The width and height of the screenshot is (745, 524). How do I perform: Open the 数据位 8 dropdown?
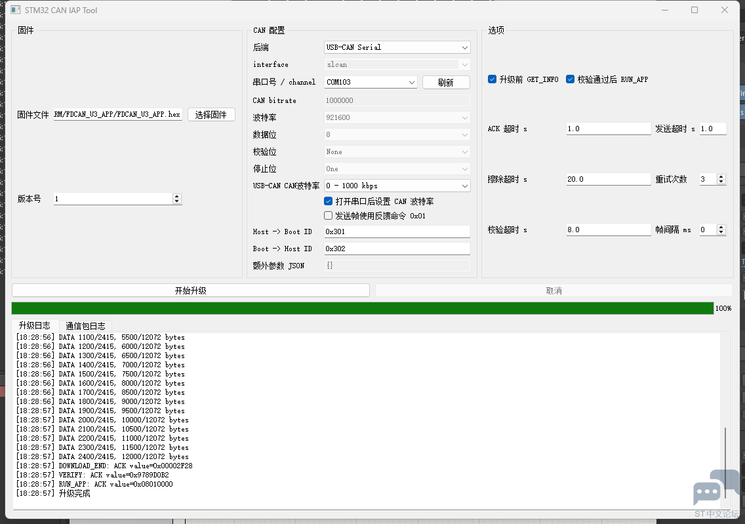coord(397,134)
